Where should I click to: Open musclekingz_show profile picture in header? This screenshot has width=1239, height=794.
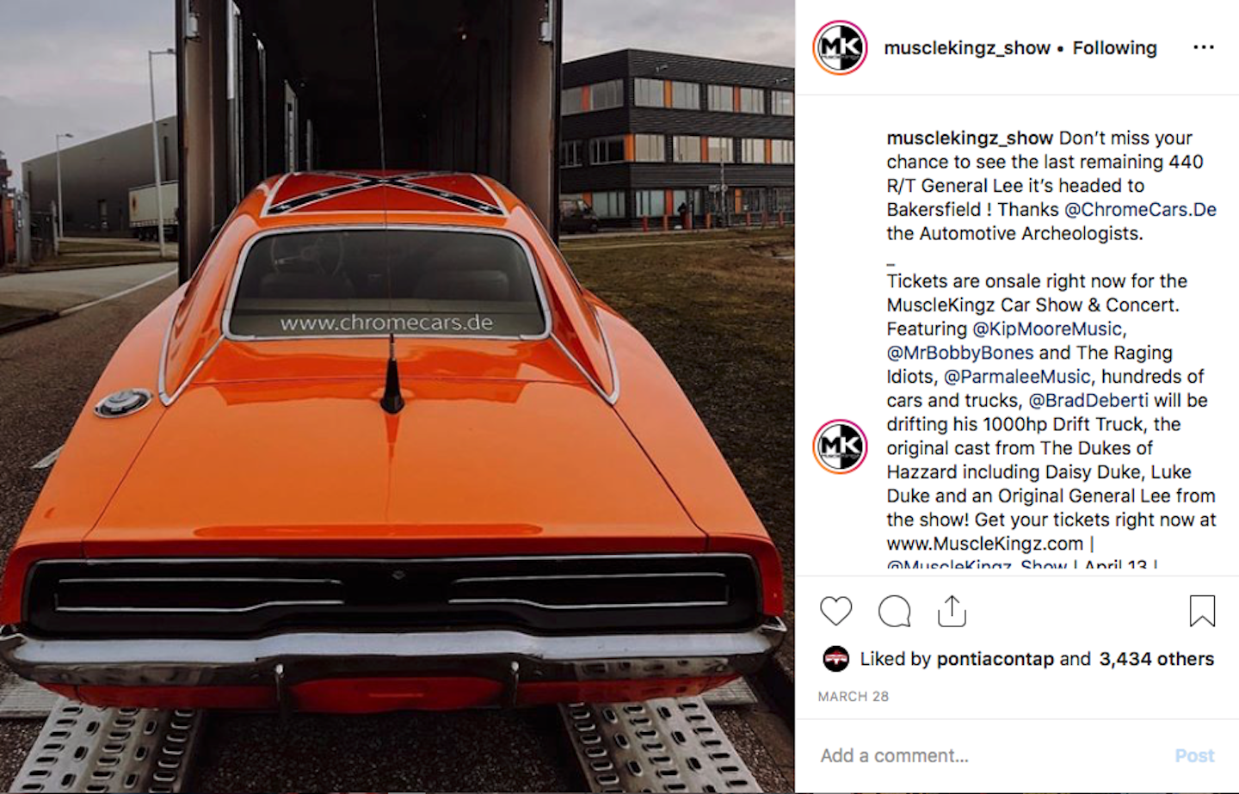click(x=840, y=47)
